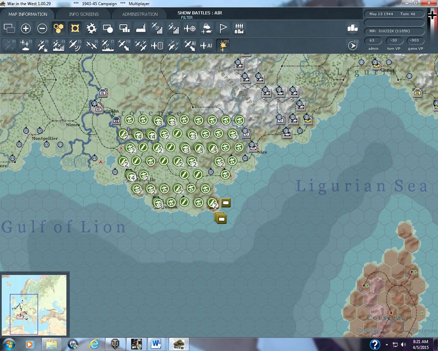Click the game VP value -903
Viewport: 438px width, 351px height.
[415, 40]
